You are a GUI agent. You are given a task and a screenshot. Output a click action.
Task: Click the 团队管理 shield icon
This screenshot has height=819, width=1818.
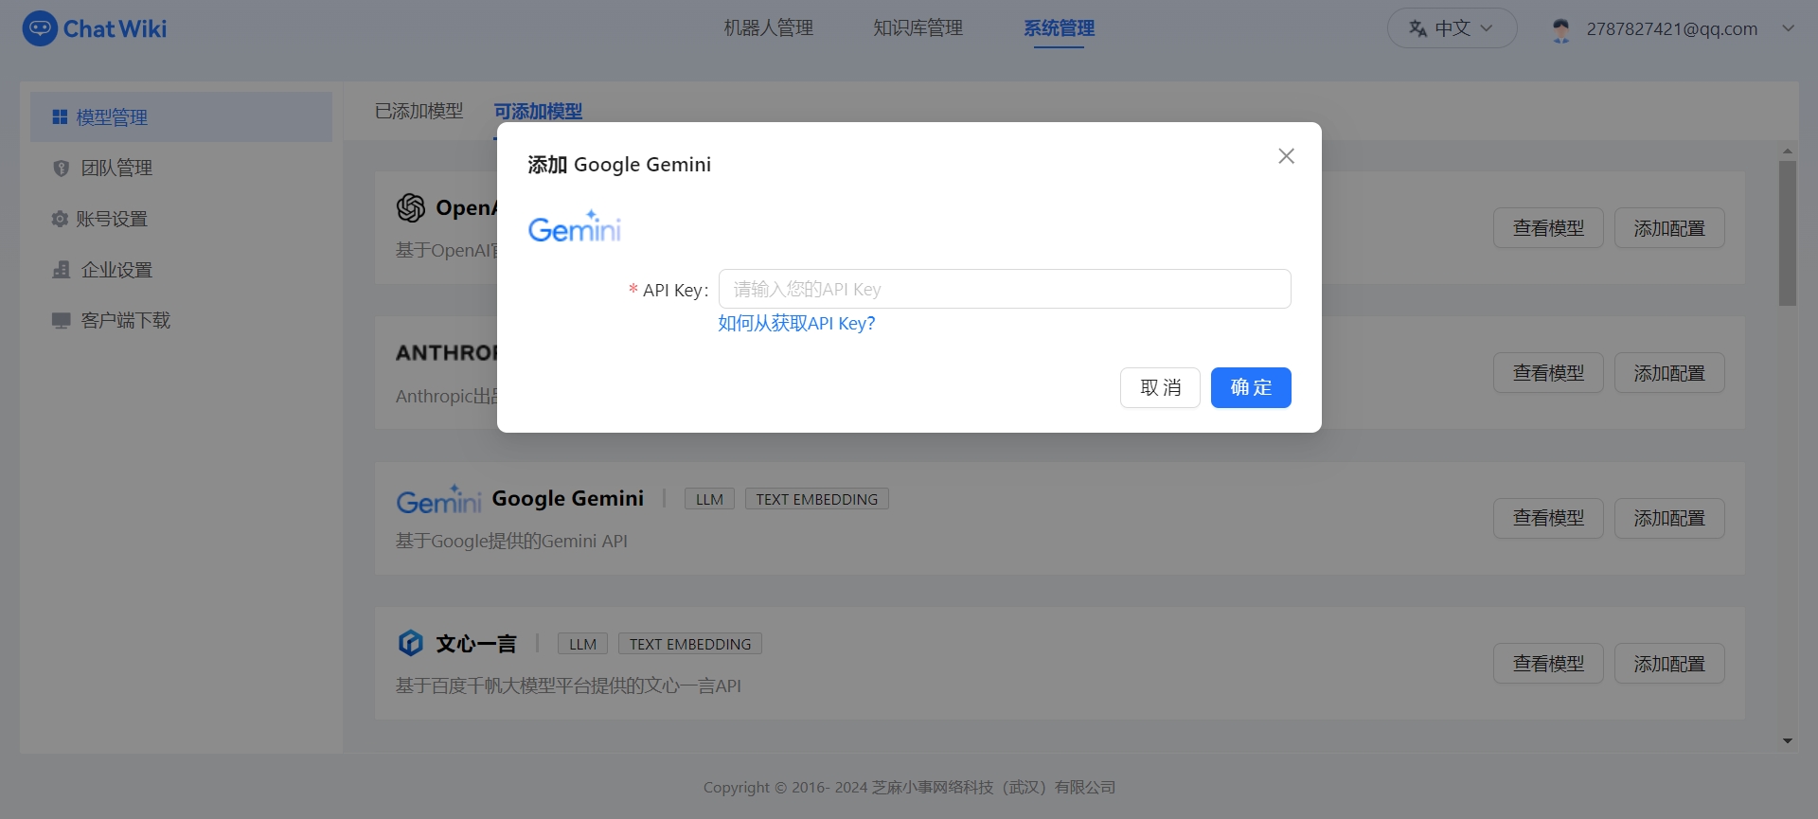click(x=62, y=168)
